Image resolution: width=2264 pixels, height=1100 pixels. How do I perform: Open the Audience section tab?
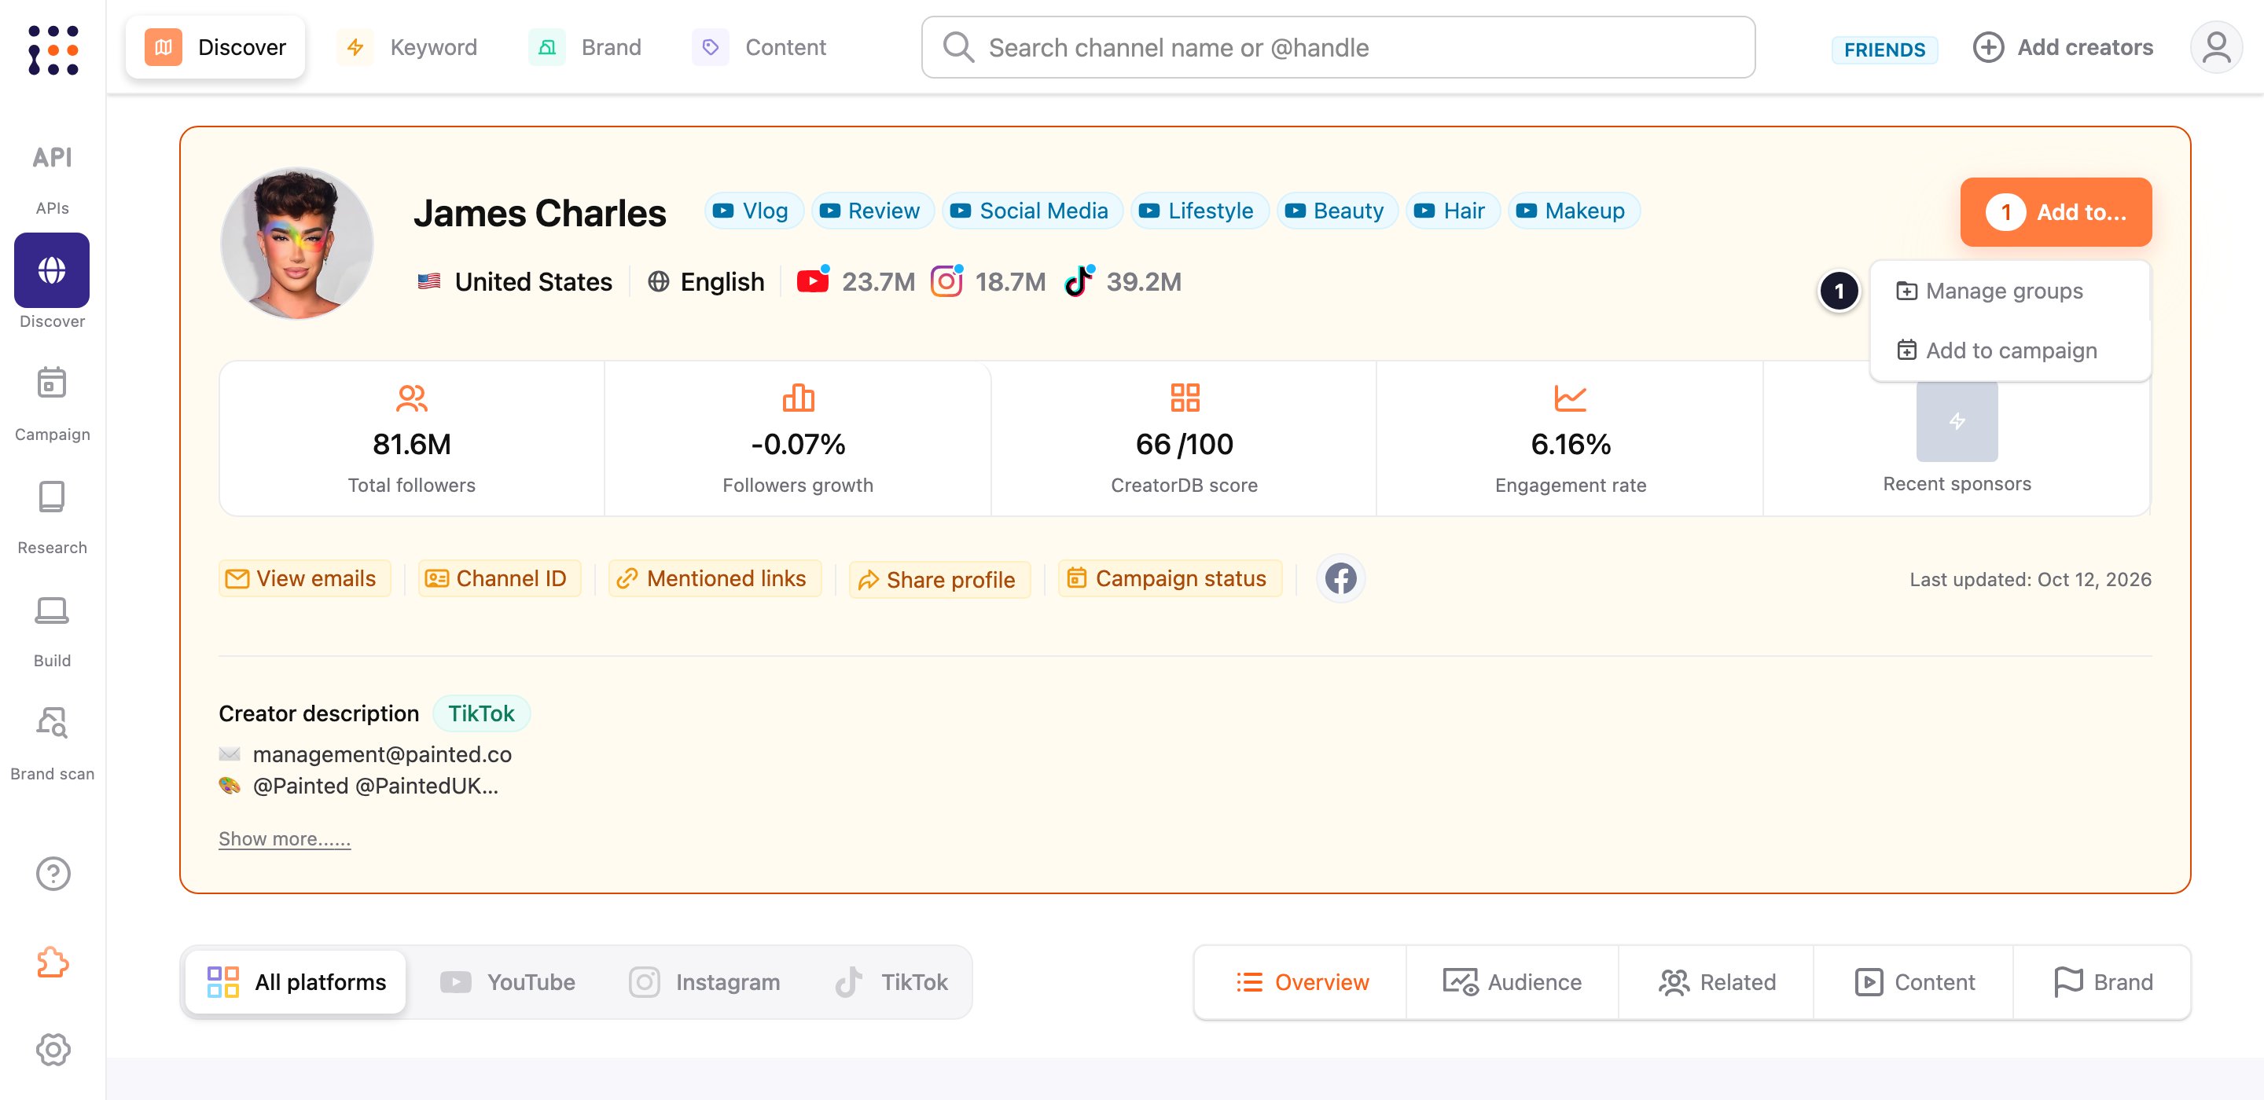point(1512,981)
